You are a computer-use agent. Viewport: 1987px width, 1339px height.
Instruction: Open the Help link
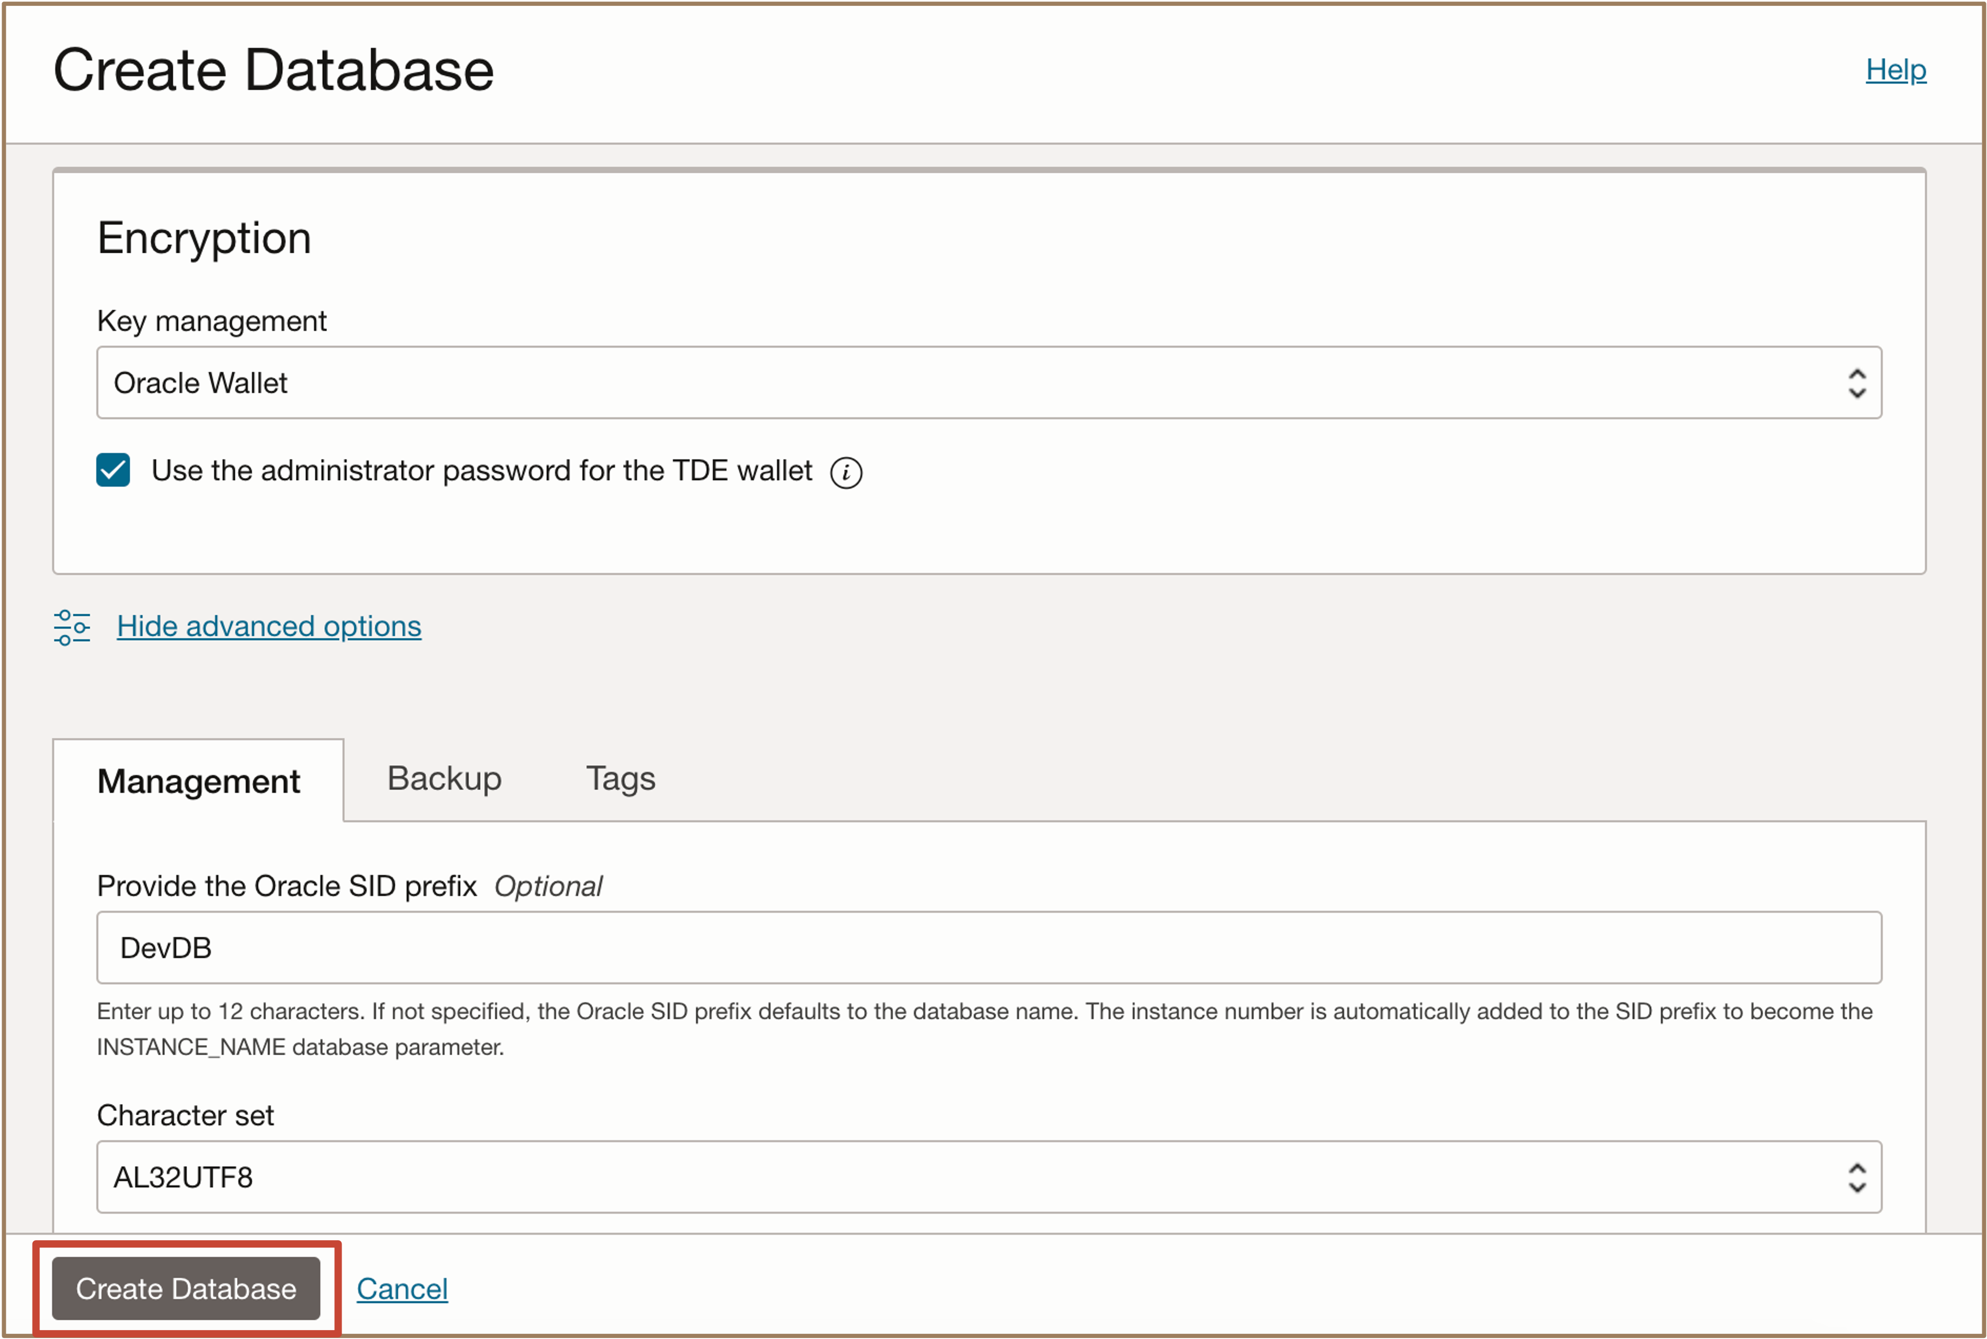1896,71
